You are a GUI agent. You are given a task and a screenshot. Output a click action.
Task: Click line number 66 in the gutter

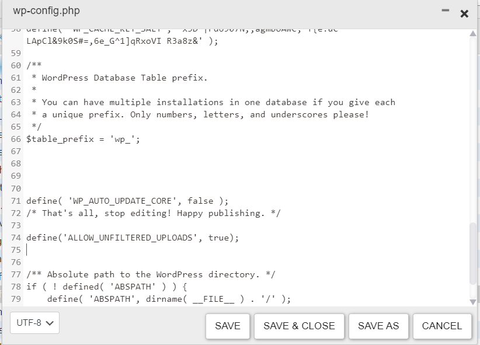(16, 140)
